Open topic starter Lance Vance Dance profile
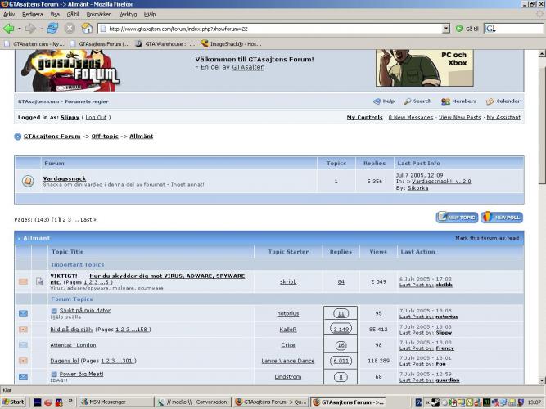 pos(288,361)
